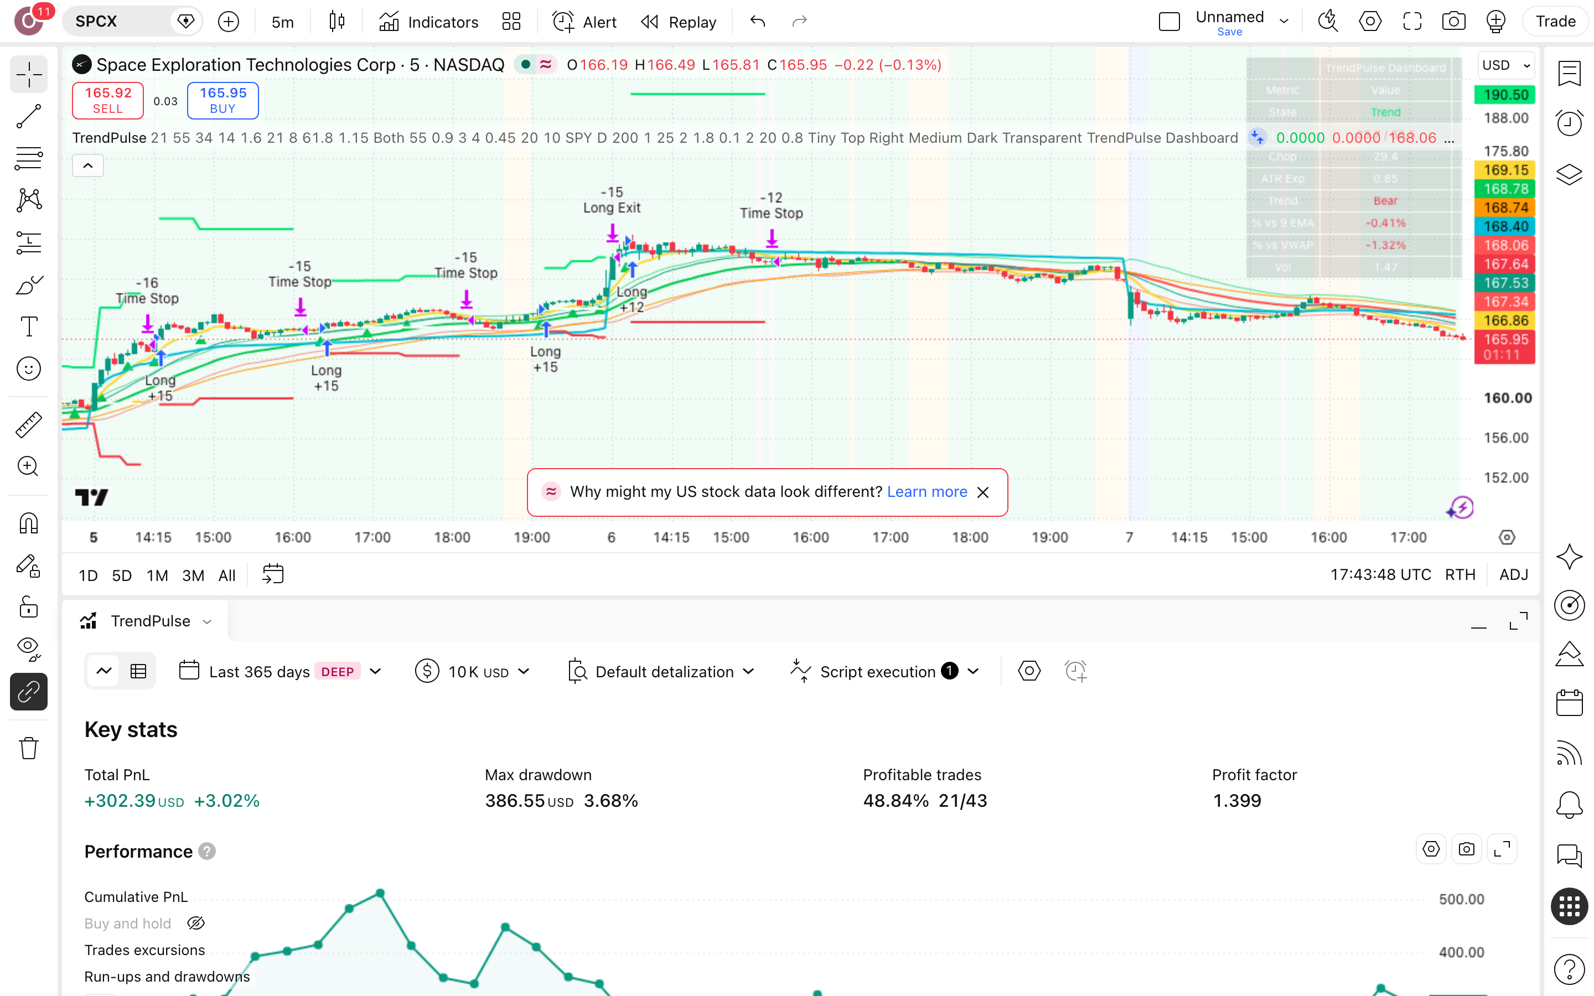Change the 5m interval selector

283,22
